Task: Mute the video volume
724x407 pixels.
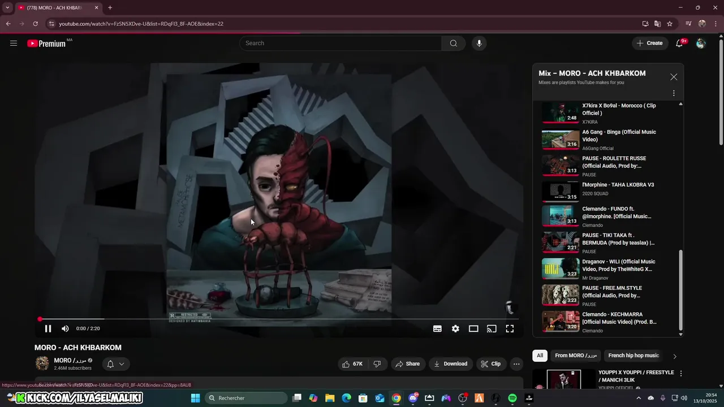Action: (65, 328)
